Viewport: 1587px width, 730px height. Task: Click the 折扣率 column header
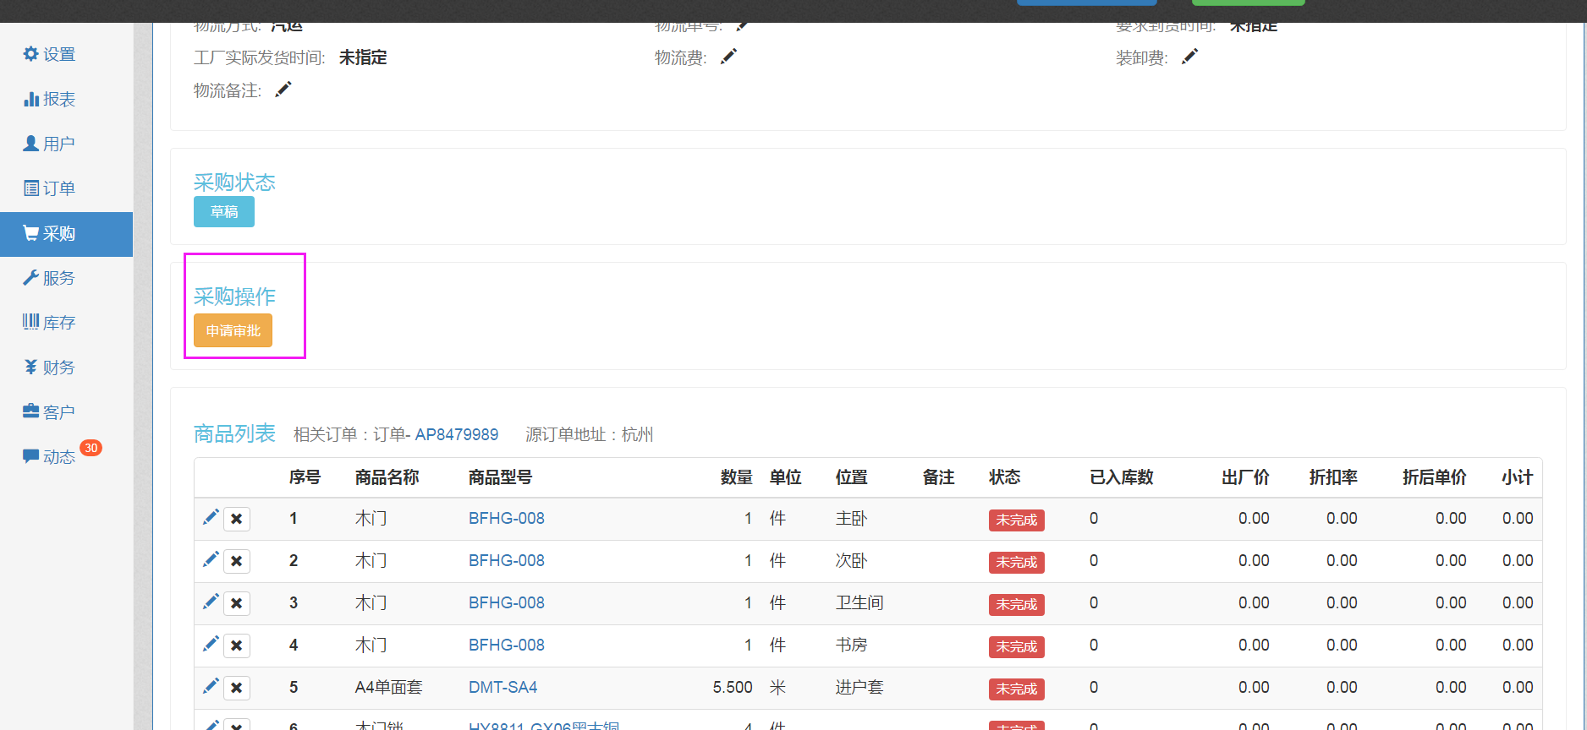pyautogui.click(x=1333, y=477)
